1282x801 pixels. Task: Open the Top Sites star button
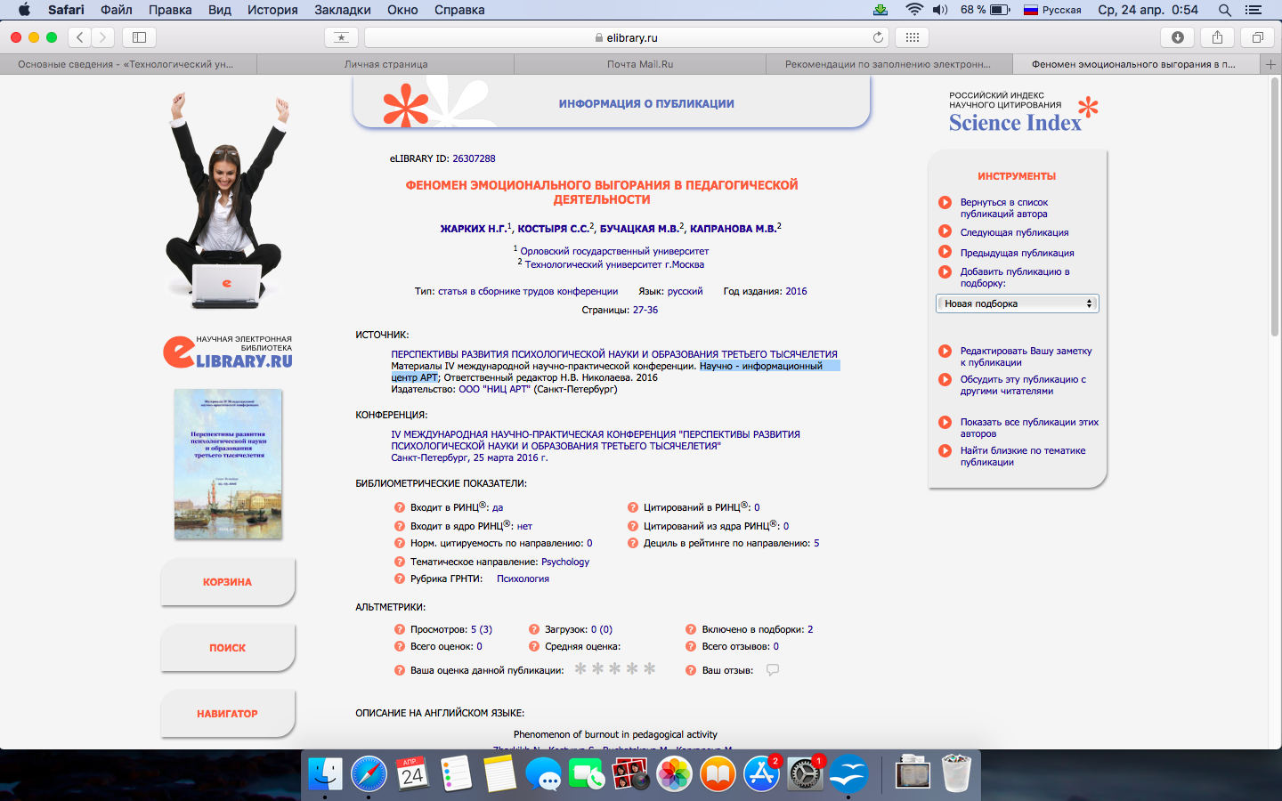[x=341, y=37]
